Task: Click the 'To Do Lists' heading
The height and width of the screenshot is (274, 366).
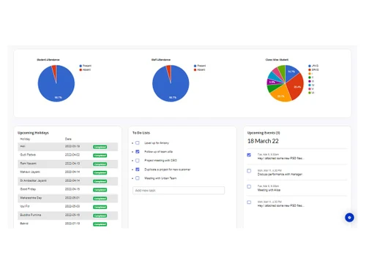Action: 141,133
